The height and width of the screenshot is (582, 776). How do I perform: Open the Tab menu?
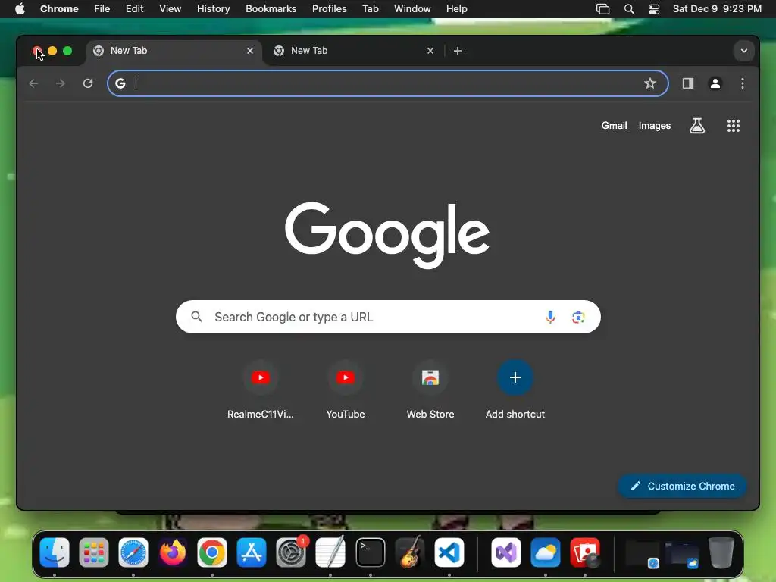pyautogui.click(x=370, y=9)
